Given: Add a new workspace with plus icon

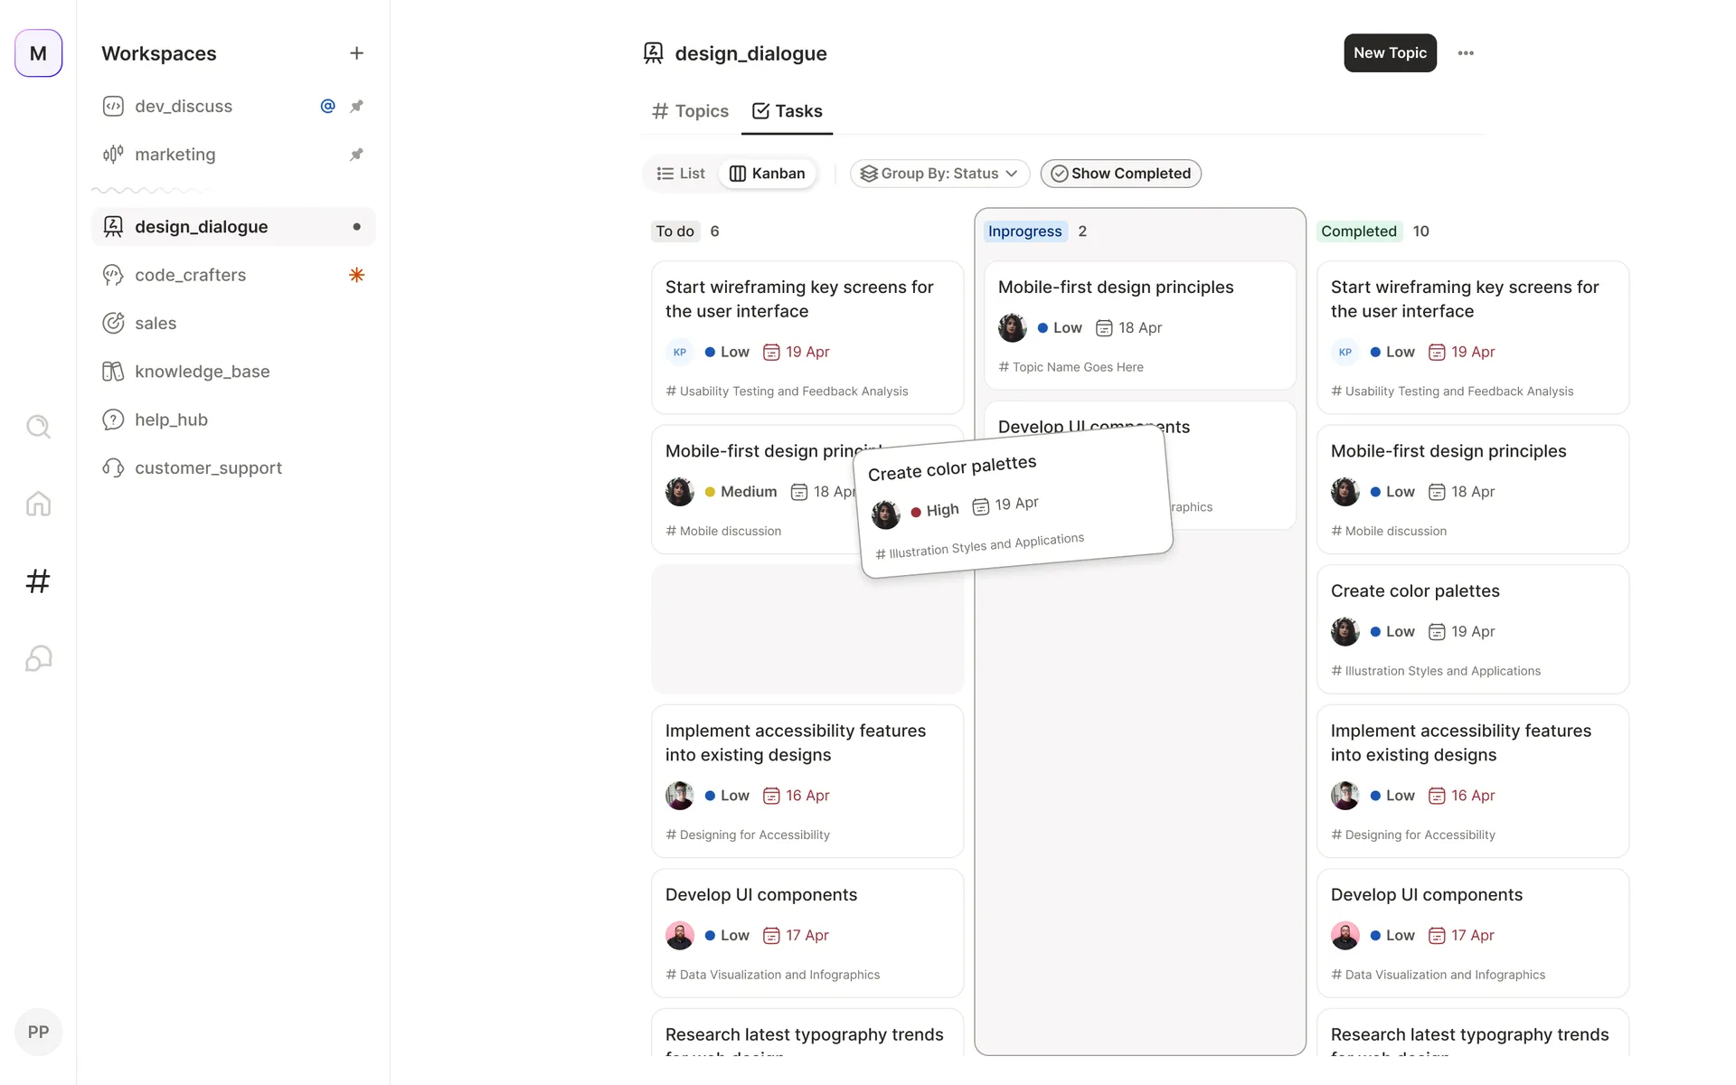Looking at the screenshot, I should [356, 53].
